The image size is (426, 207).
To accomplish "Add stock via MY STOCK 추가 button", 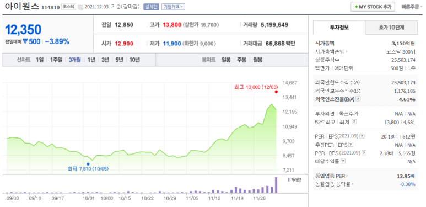I will (373, 7).
